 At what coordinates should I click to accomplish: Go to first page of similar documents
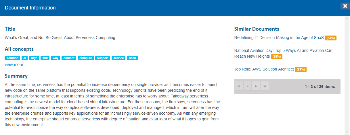click(x=239, y=86)
